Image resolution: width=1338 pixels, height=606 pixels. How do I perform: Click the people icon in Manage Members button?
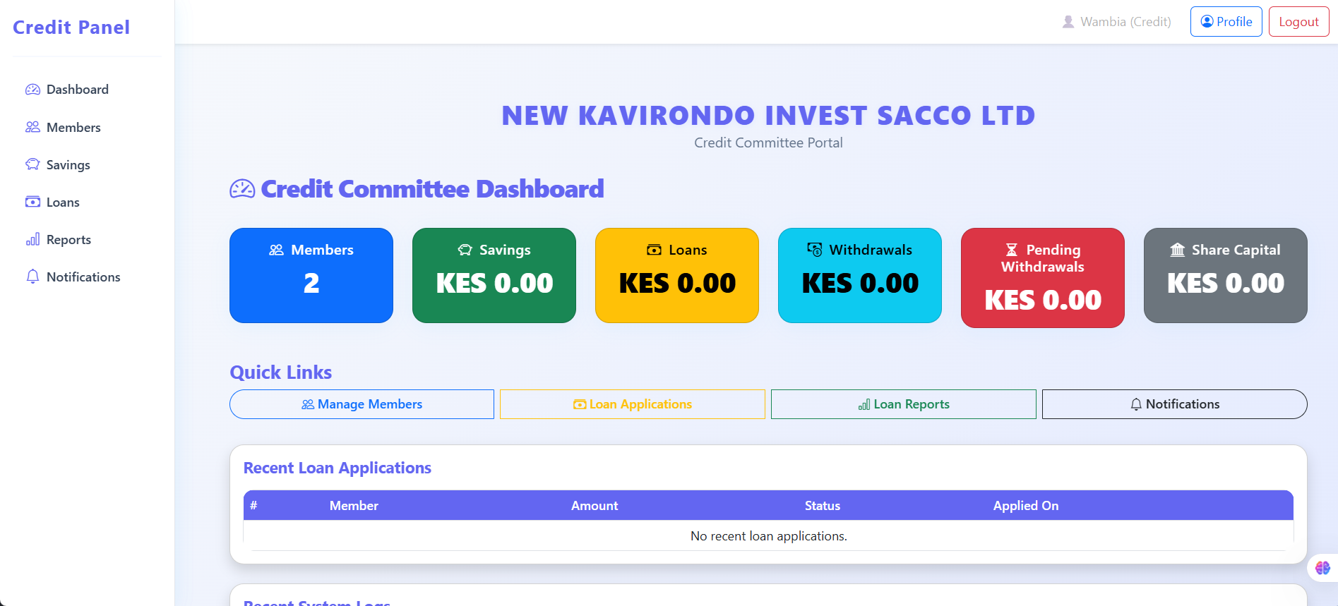point(308,404)
